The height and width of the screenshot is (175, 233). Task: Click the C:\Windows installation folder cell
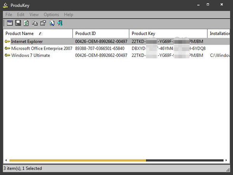220,55
